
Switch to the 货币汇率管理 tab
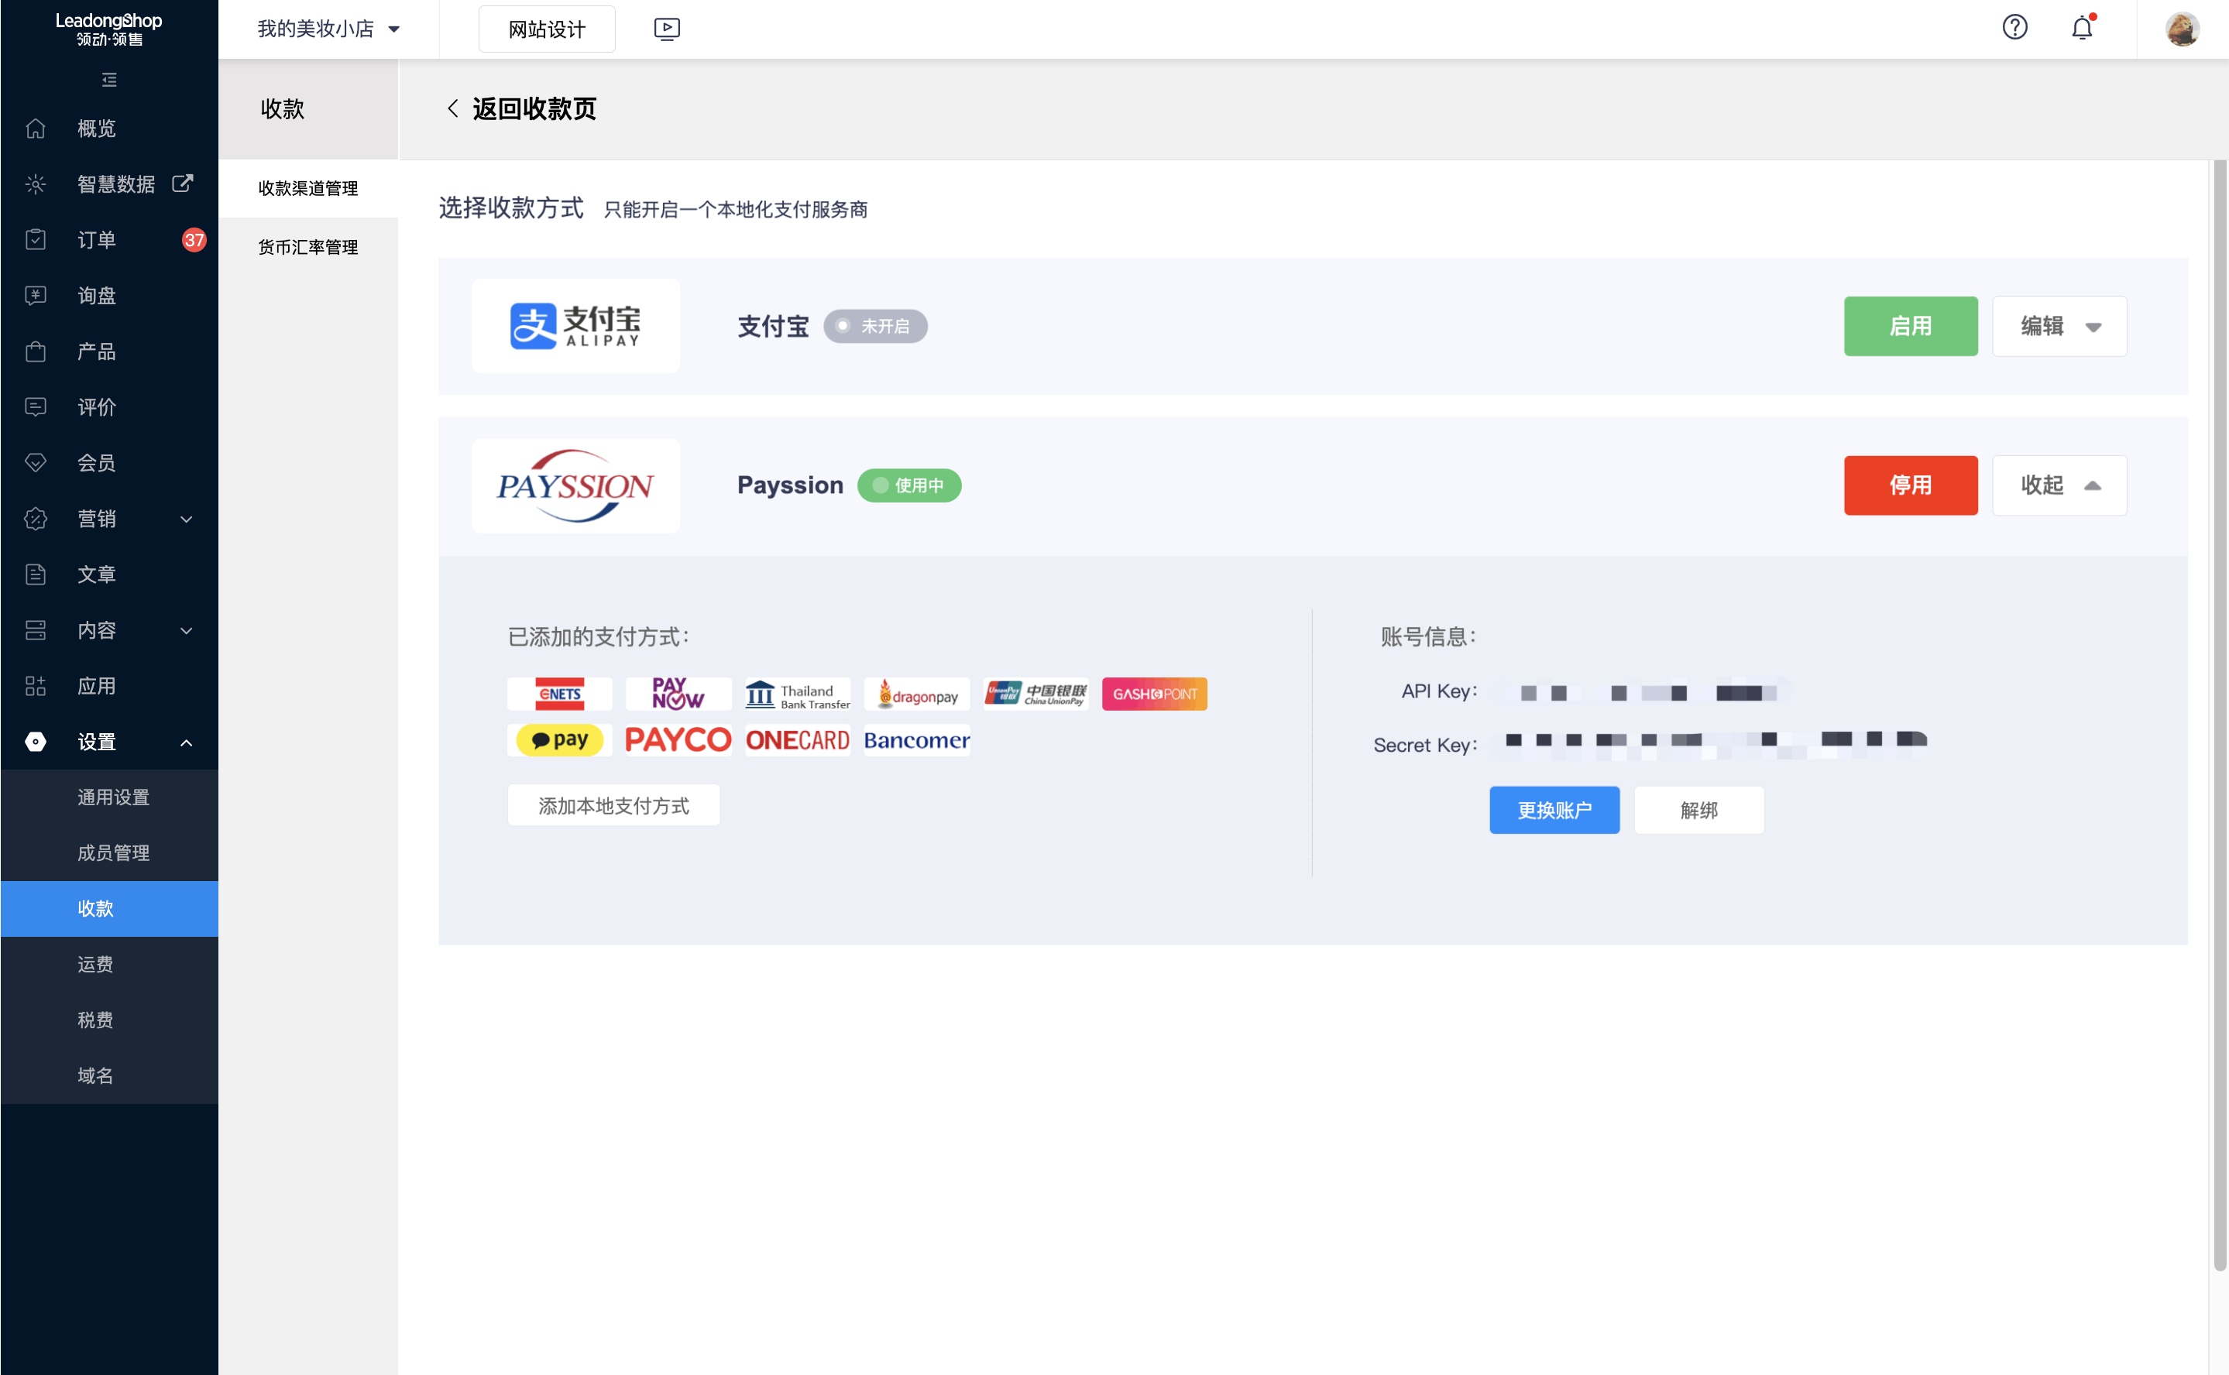307,245
